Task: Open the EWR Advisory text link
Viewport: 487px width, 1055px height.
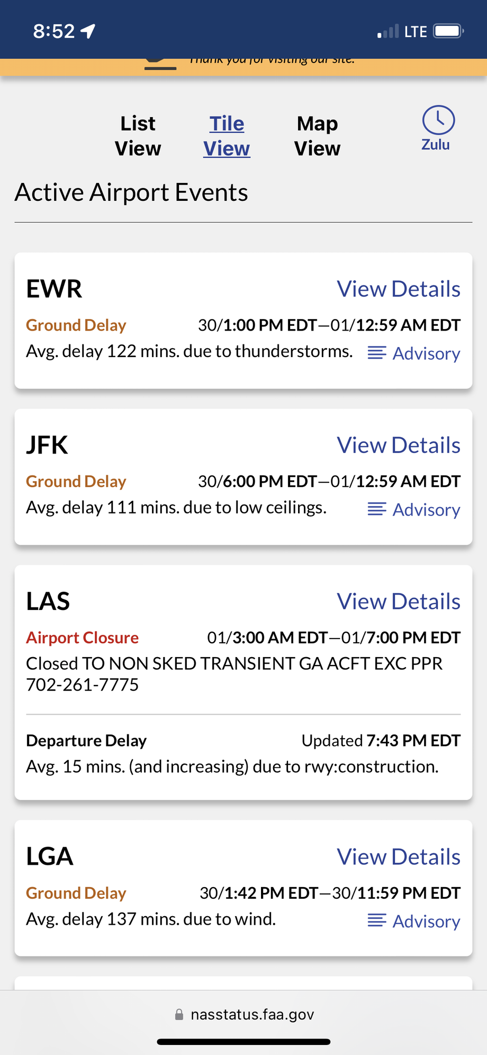Action: [426, 353]
